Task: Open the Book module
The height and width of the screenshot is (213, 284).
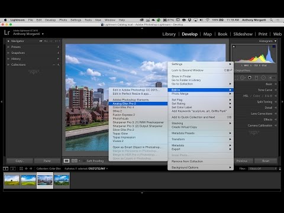Action: 222,34
